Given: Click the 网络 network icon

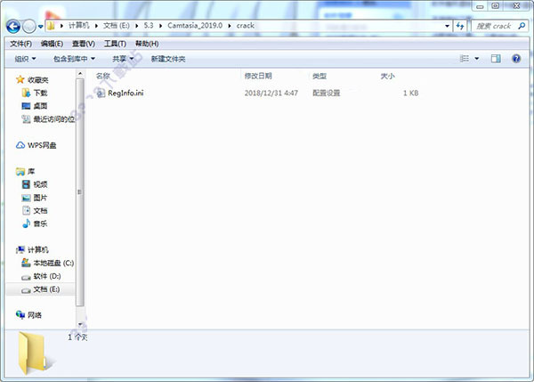Looking at the screenshot, I should click(20, 315).
